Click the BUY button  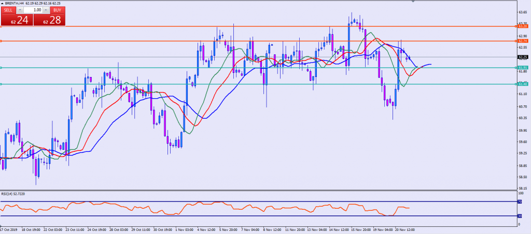(58, 10)
